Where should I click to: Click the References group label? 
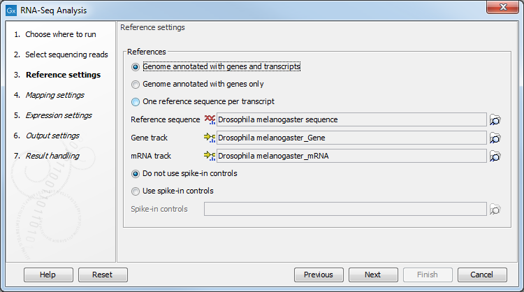[147, 52]
